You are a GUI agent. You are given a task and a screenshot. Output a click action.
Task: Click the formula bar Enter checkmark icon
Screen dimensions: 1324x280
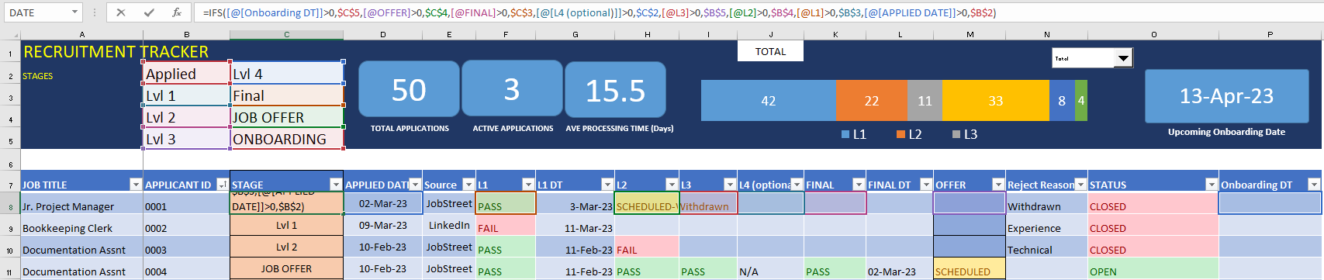[x=149, y=12]
